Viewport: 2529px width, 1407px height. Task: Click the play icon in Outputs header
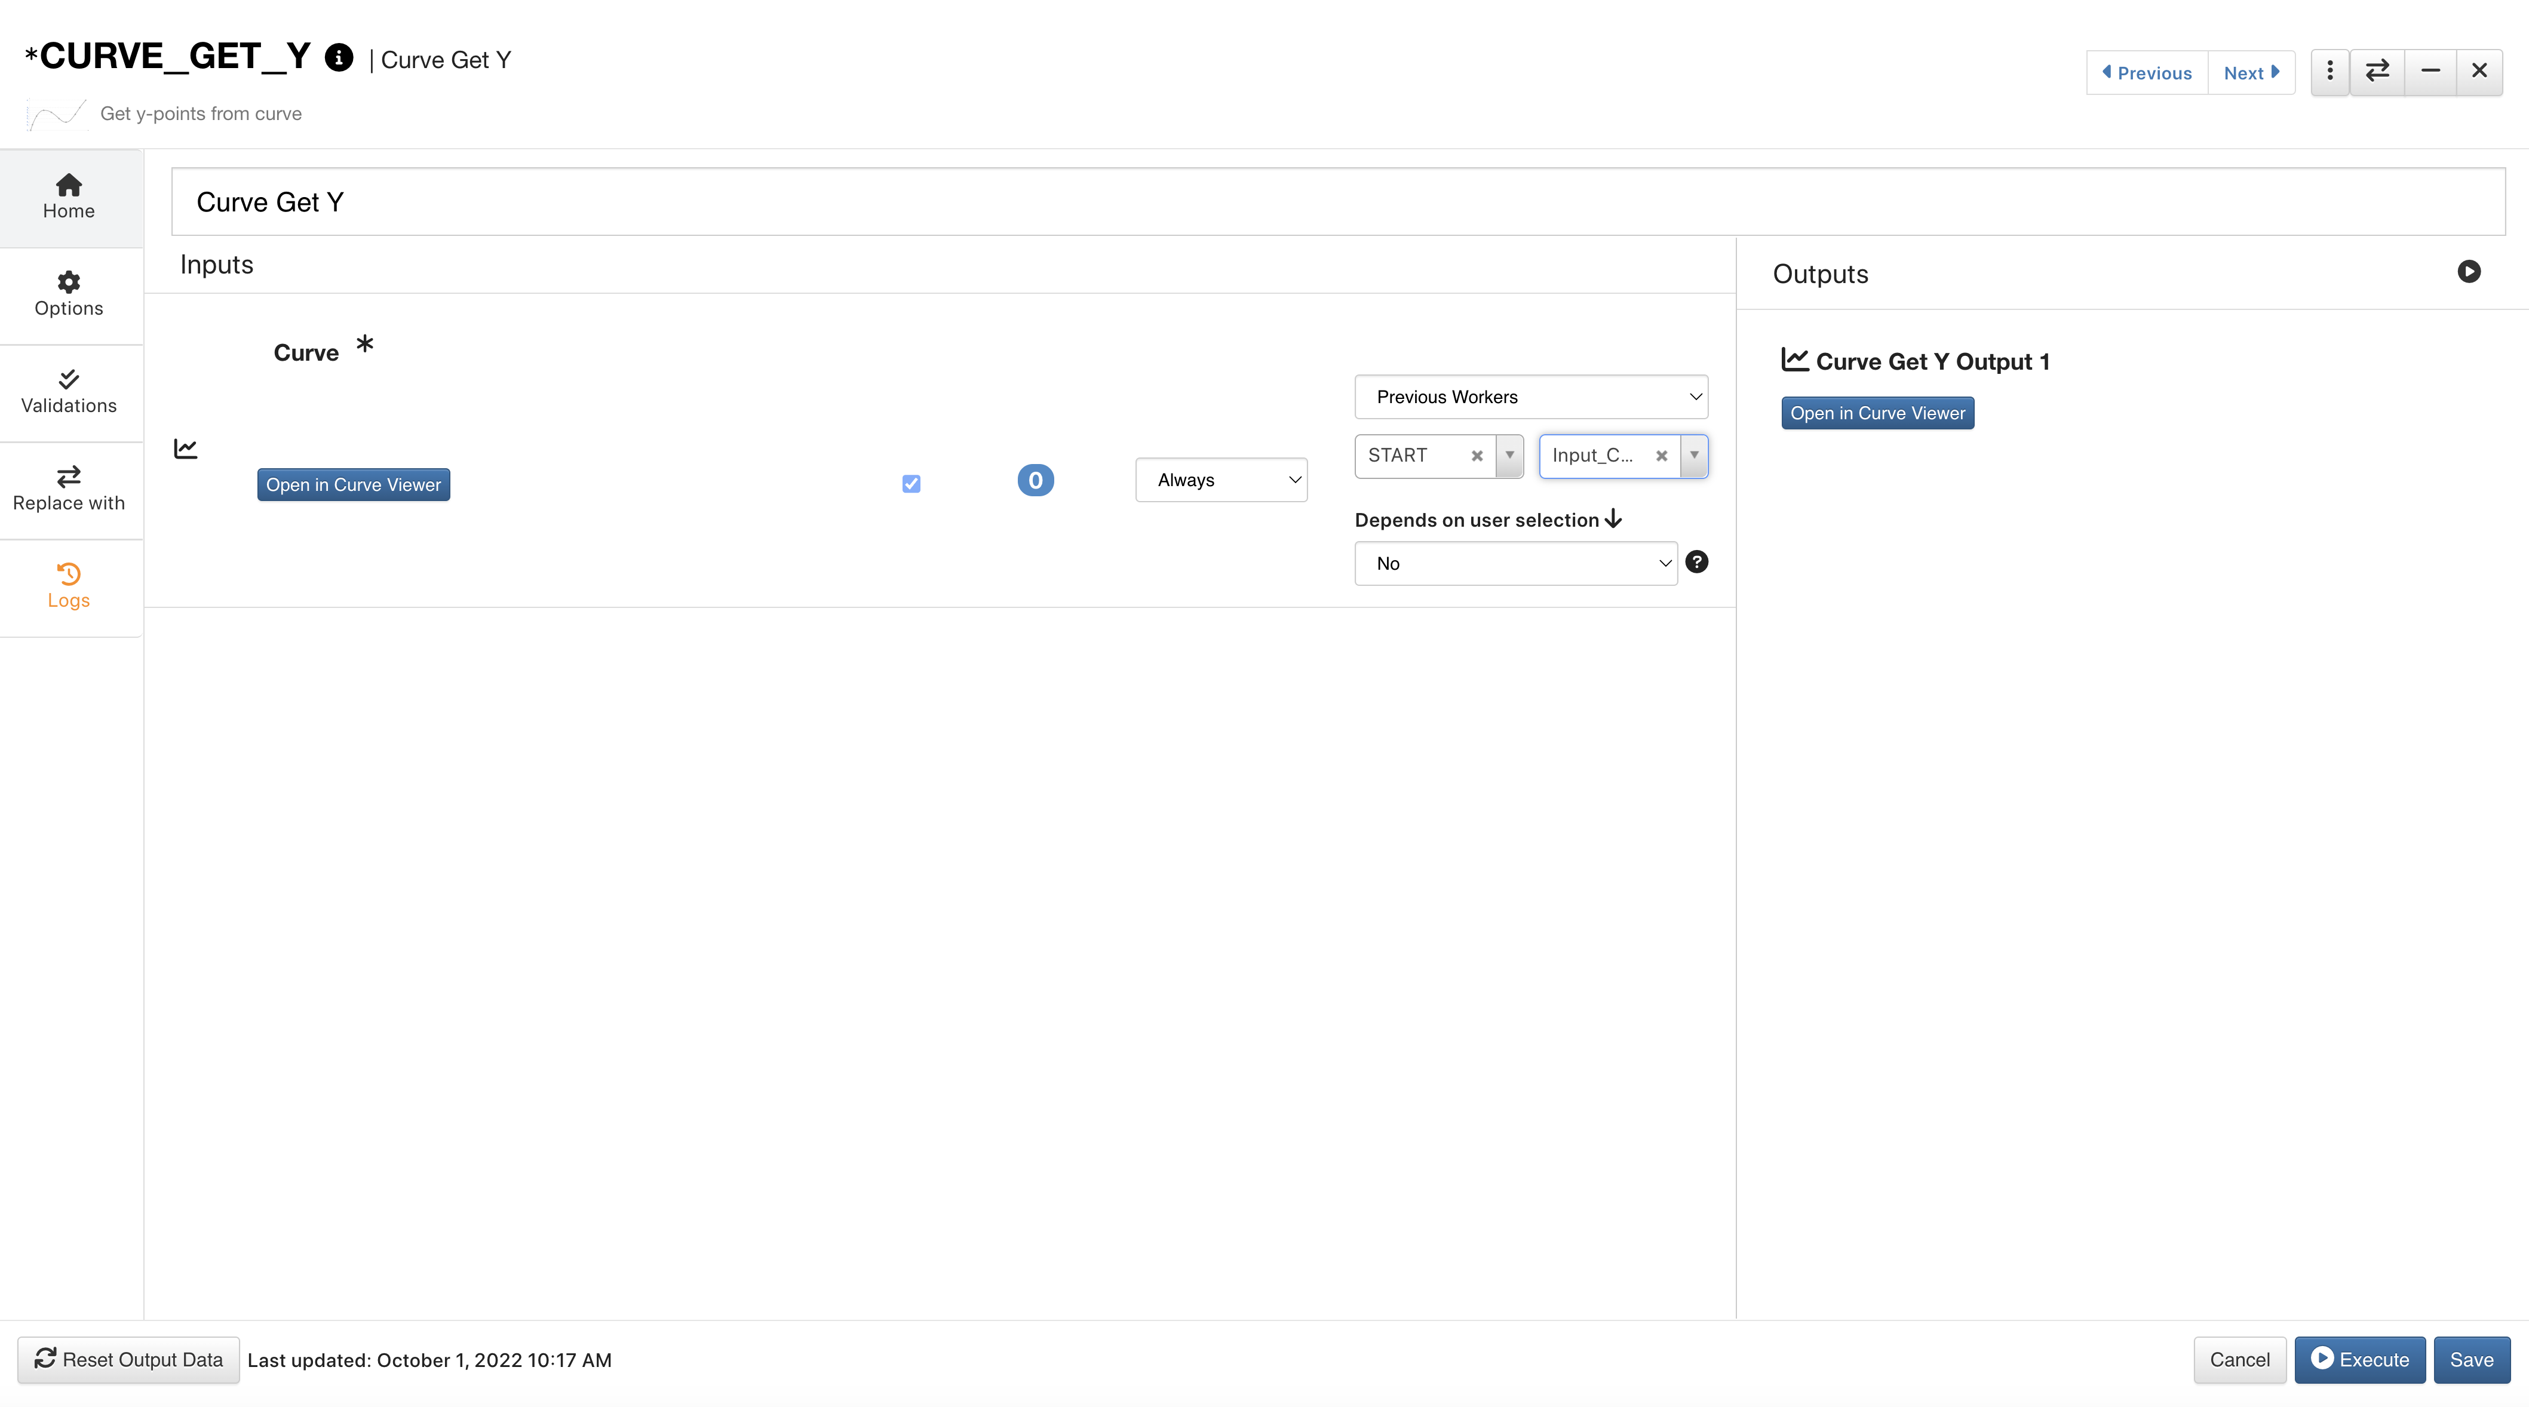pos(2469,272)
